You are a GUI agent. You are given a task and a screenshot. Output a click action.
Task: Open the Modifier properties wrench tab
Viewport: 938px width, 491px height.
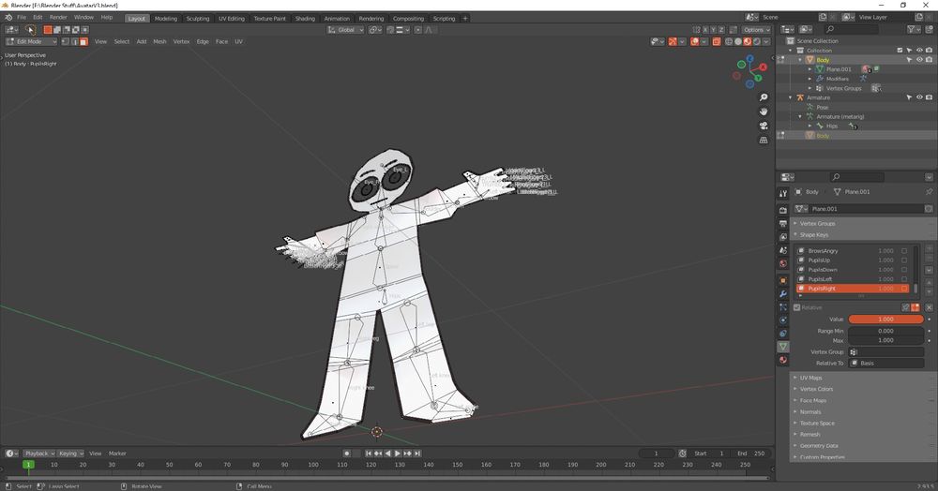pos(783,294)
